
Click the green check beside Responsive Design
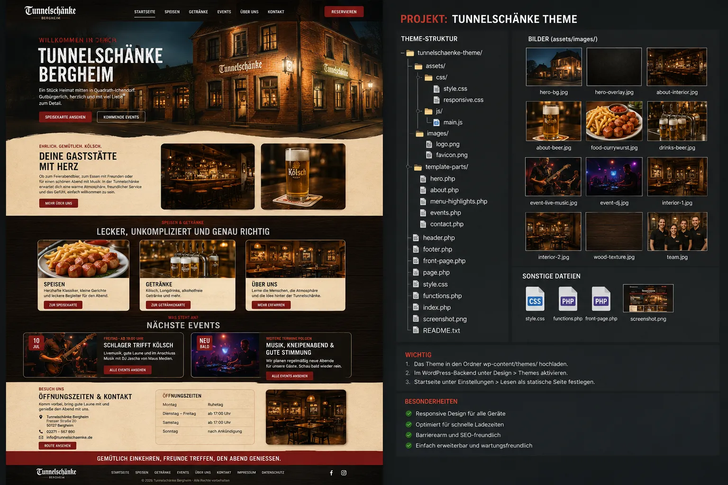click(409, 413)
